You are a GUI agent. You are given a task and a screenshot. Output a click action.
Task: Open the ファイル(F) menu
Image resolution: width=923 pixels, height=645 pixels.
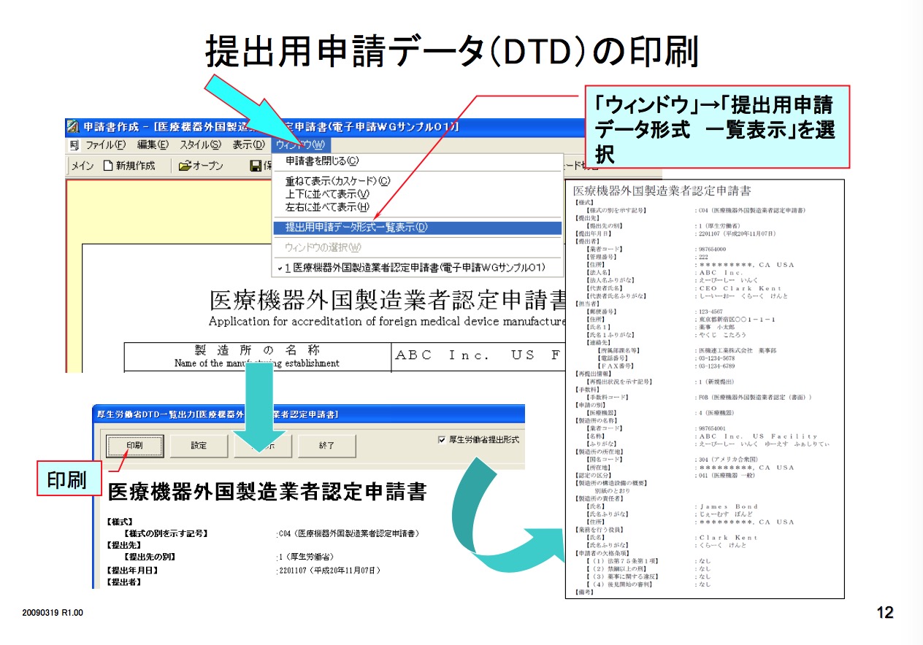(106, 145)
